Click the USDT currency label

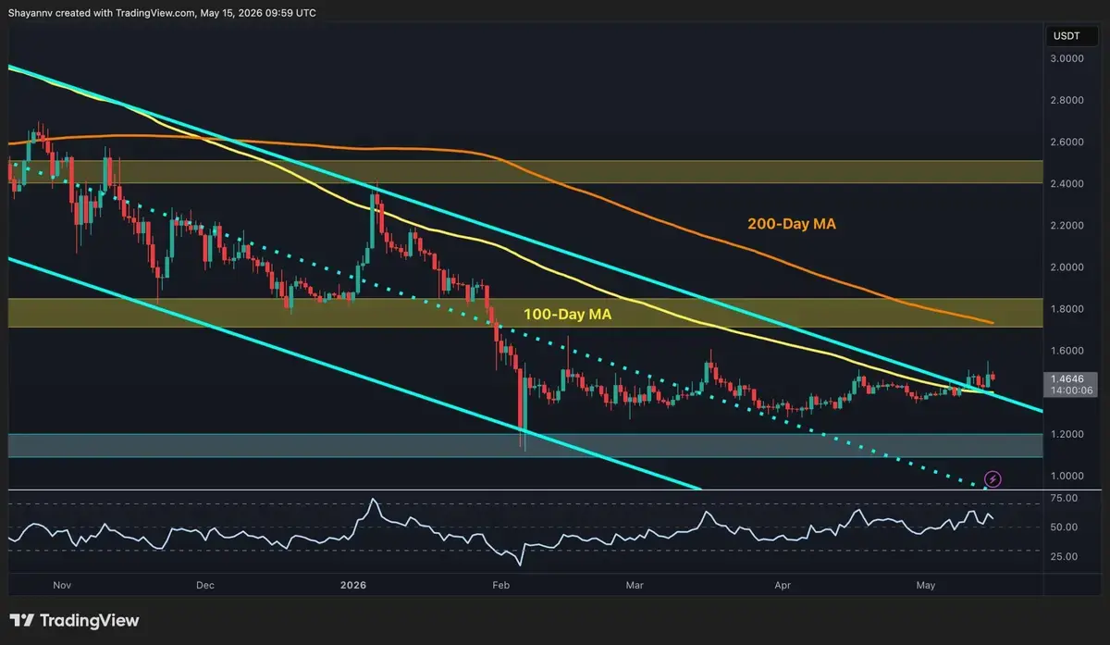click(x=1070, y=36)
